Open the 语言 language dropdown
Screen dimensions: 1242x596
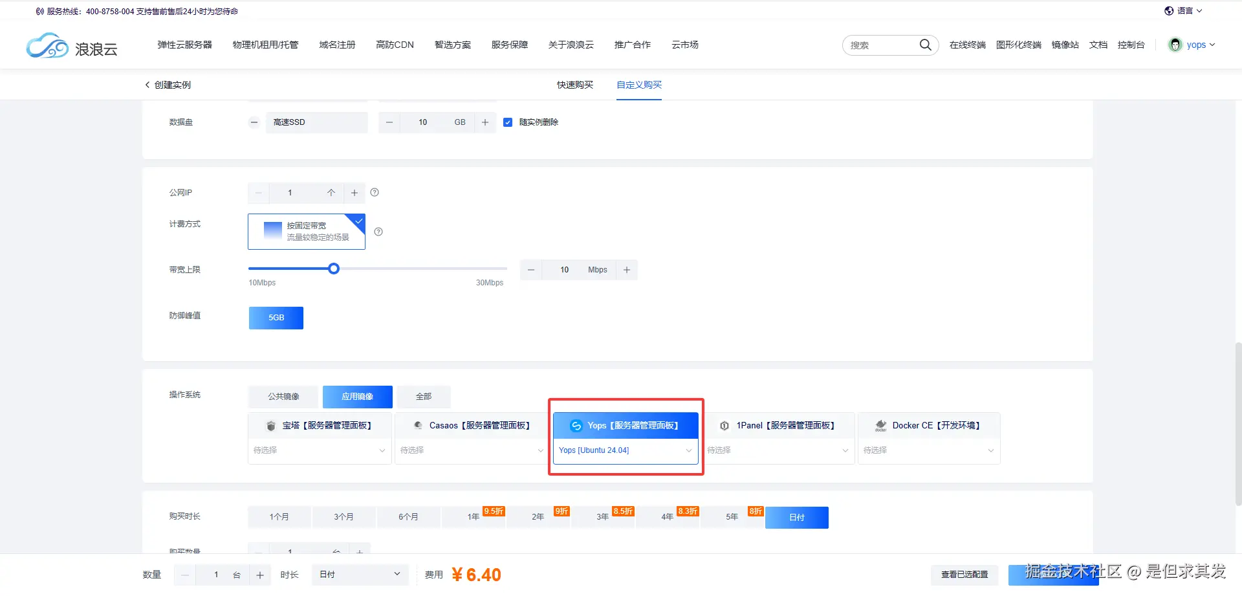(1183, 10)
